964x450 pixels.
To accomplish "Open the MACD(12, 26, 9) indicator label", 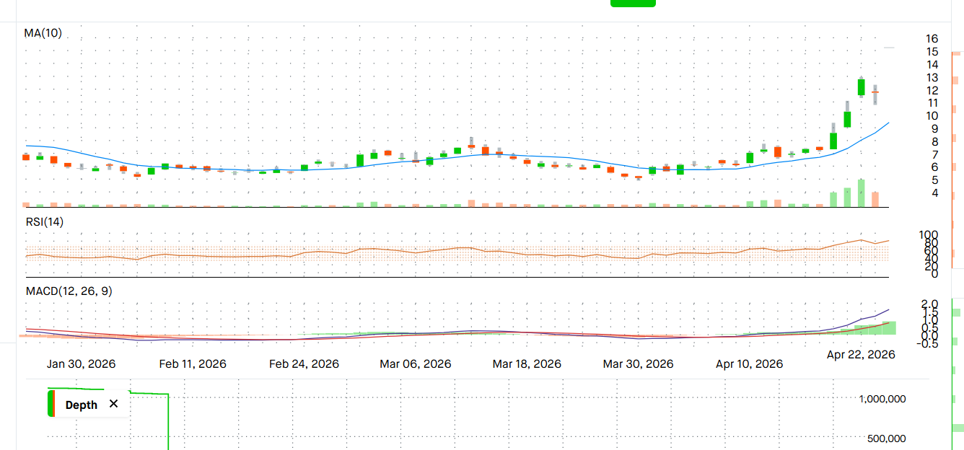I will [x=69, y=291].
